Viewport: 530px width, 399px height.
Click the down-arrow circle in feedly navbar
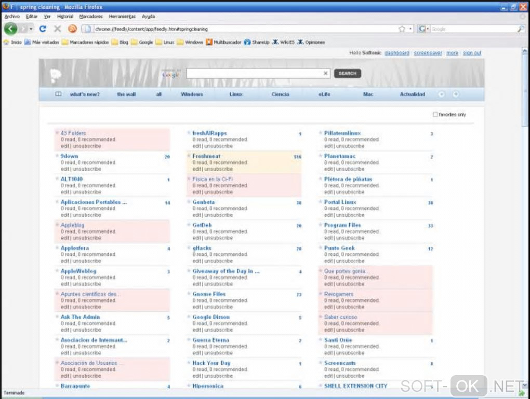(442, 94)
